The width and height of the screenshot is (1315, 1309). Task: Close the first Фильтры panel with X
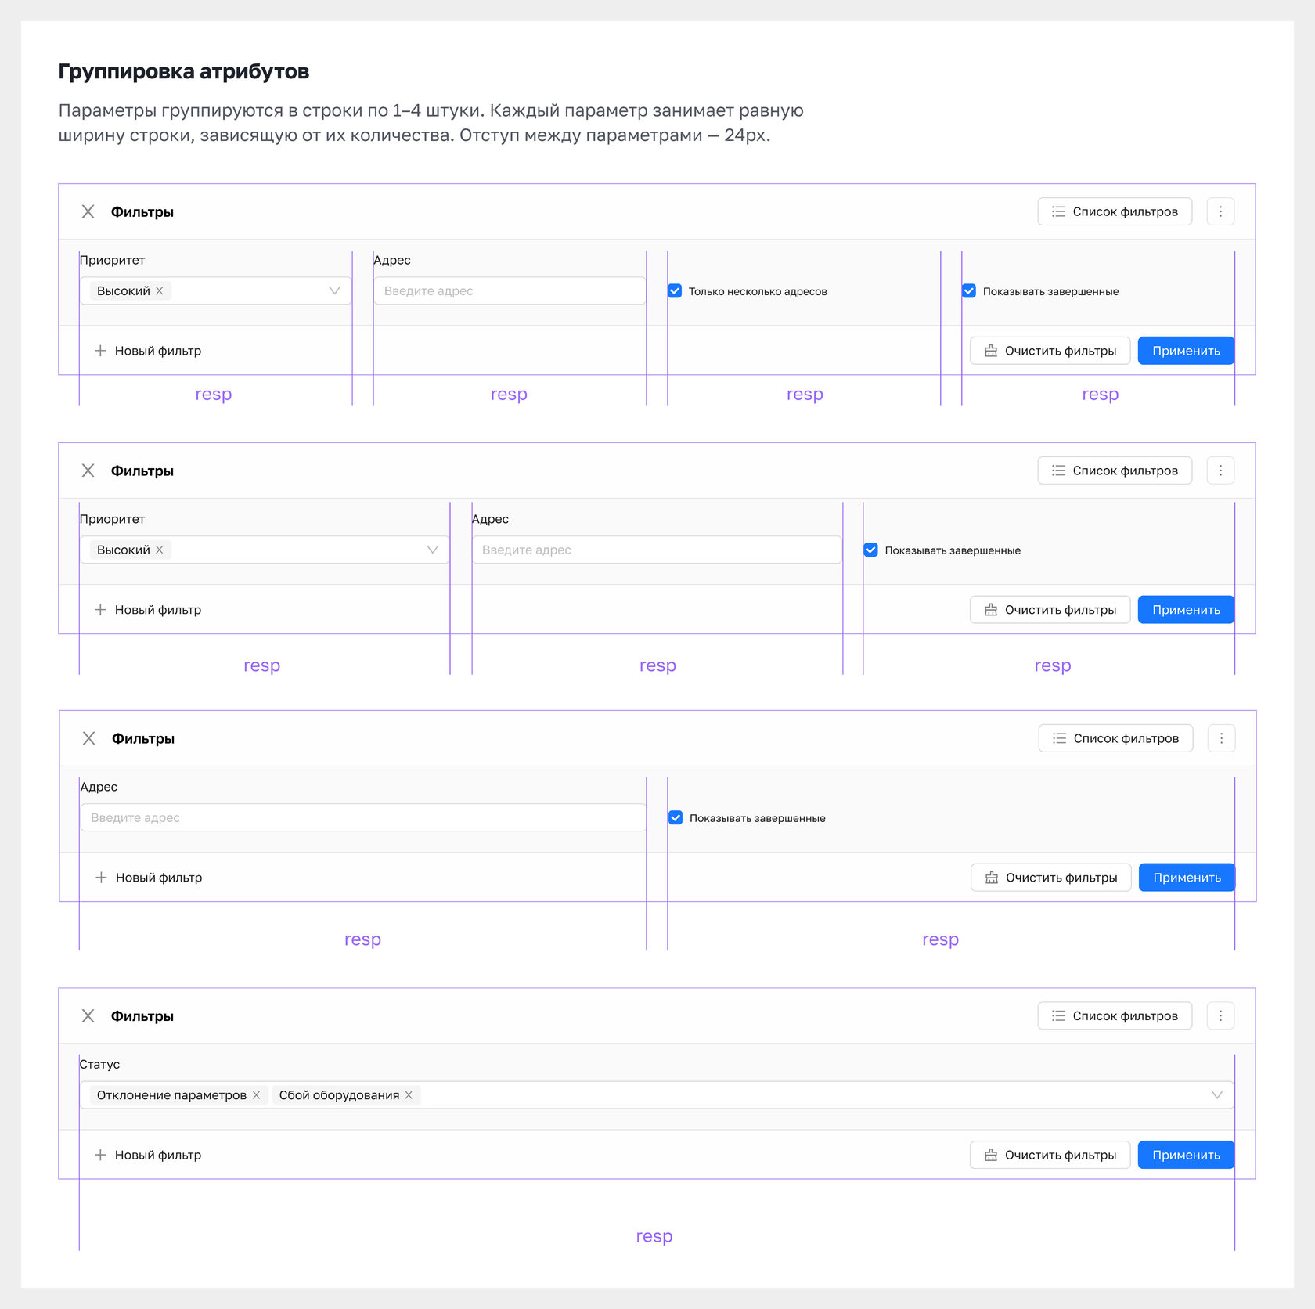click(88, 211)
